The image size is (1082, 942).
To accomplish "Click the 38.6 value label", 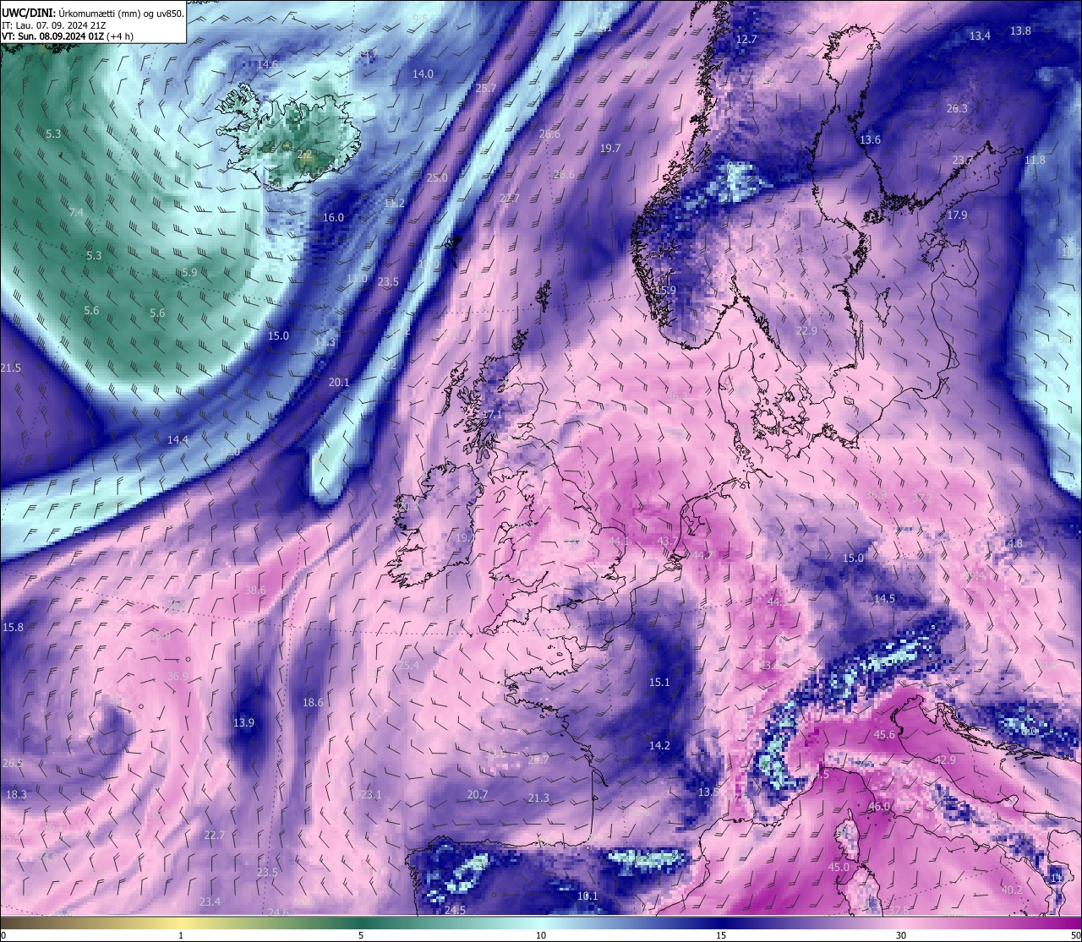I will [x=255, y=591].
